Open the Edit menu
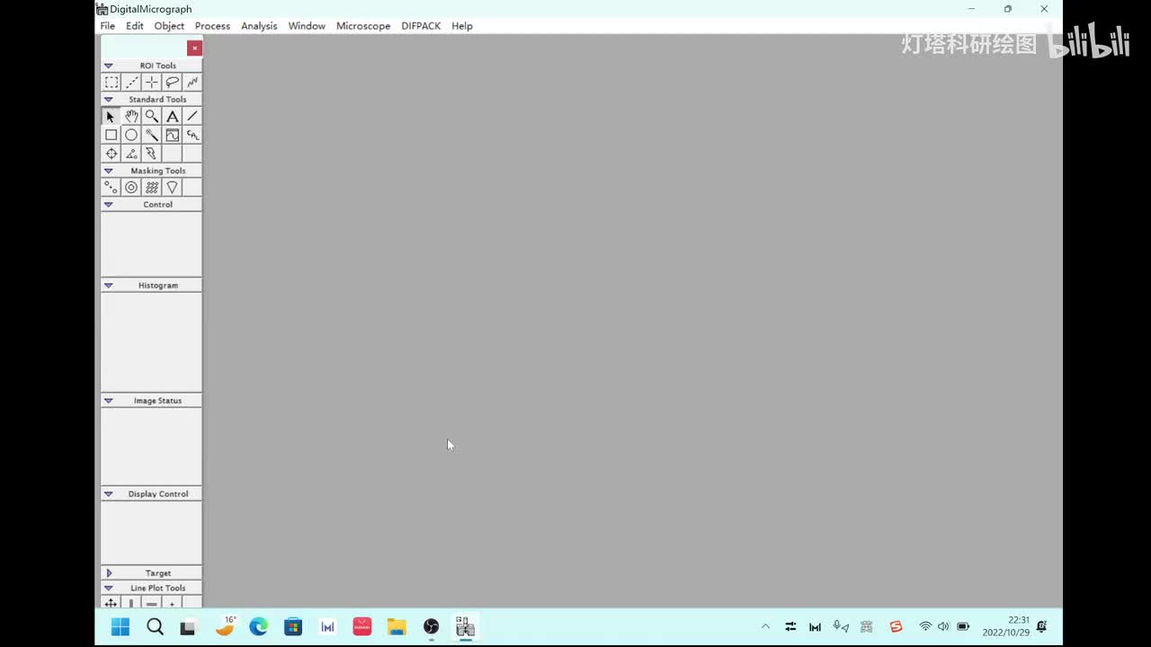The image size is (1151, 647). 135,26
